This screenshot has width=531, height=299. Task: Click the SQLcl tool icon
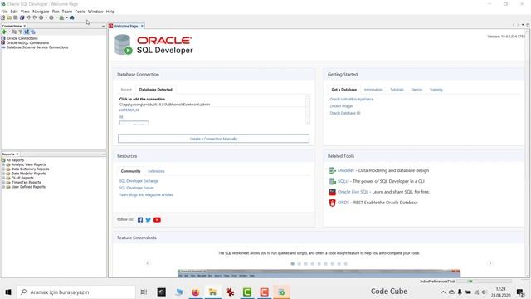[x=332, y=181]
